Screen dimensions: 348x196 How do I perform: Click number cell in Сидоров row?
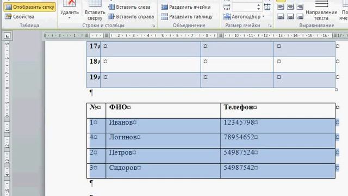tap(96, 171)
